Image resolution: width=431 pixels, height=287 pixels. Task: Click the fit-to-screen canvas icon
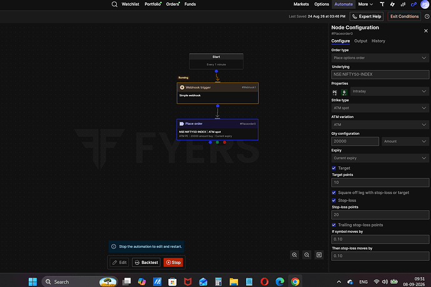point(319,255)
